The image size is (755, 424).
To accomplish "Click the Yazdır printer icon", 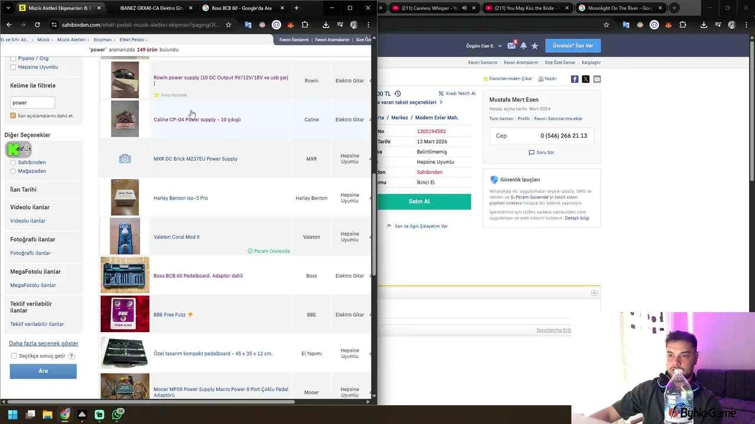I will click(x=547, y=78).
